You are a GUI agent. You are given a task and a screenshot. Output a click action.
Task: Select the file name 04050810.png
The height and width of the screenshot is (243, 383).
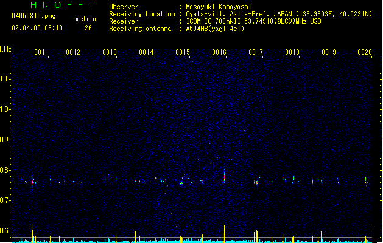click(33, 16)
